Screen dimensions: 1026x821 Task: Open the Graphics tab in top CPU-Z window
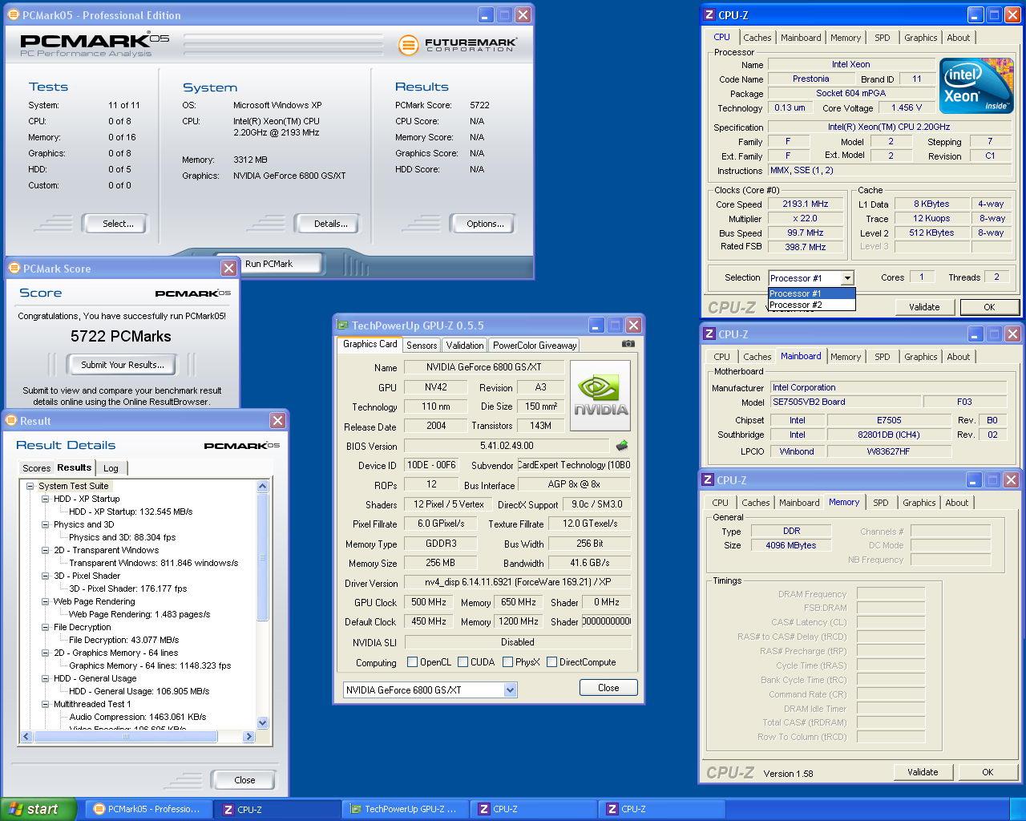920,38
